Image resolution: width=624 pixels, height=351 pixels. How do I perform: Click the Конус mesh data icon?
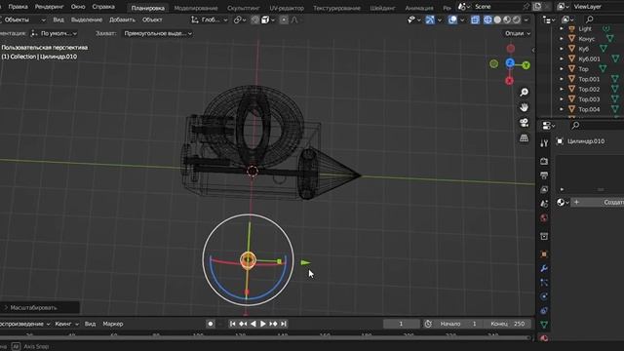click(x=609, y=39)
